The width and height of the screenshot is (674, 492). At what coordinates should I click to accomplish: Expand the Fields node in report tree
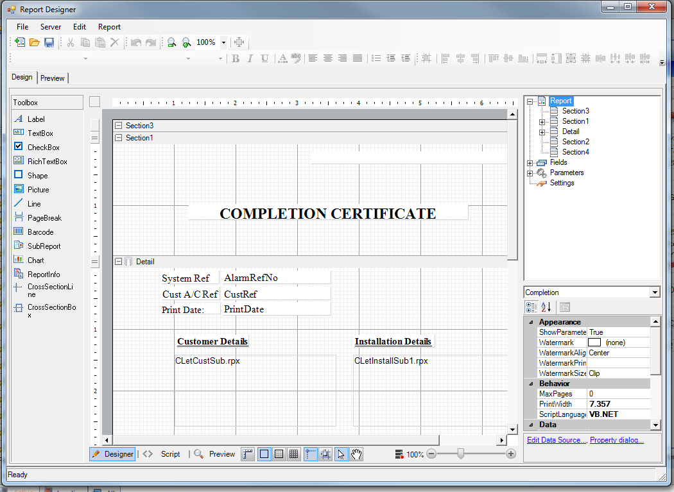click(530, 163)
